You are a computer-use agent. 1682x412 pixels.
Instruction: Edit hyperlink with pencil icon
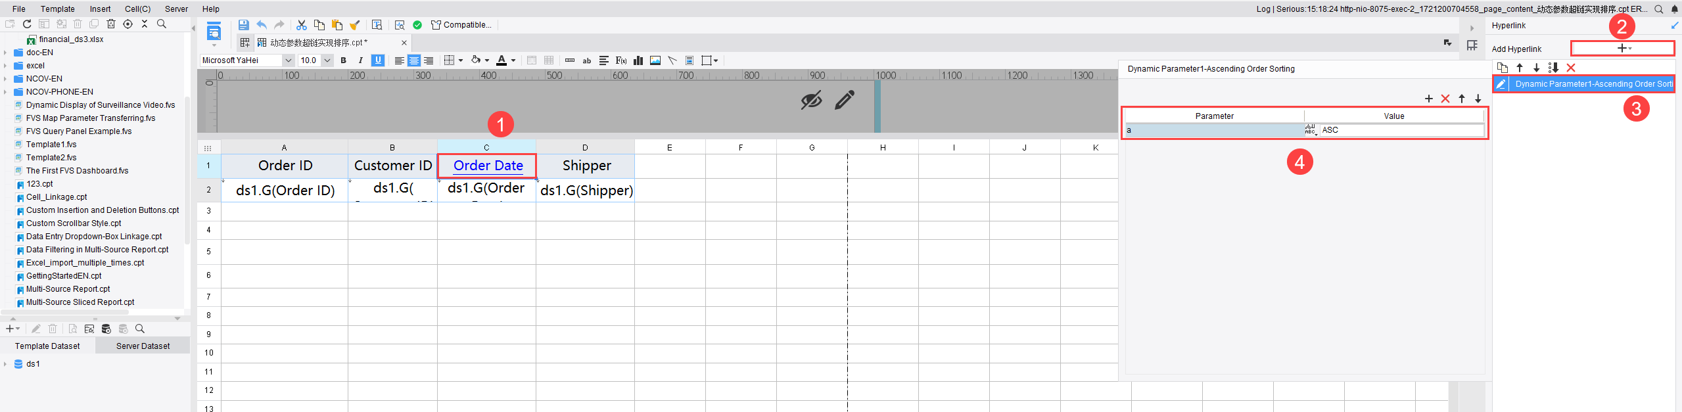point(1501,84)
